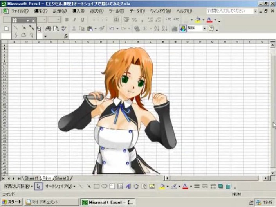This screenshot has height=207, width=276.
Task: Select the Curve tool in floating toolbar
Action: (x=16, y=35)
